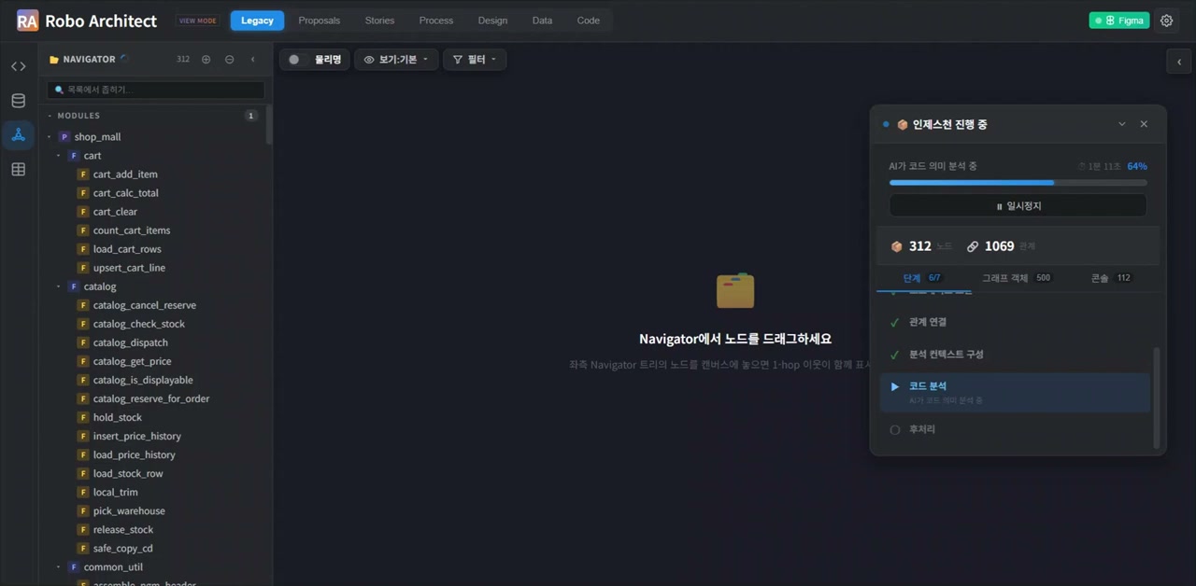
Task: Click the green Figma button
Action: coord(1119,21)
